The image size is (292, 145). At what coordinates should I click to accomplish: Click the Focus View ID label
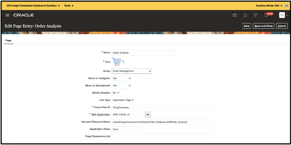102,107
